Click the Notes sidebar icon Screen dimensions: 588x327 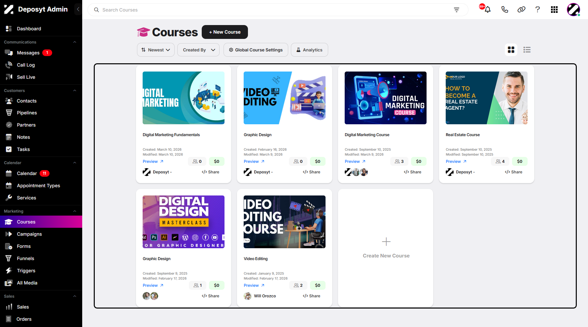9,137
